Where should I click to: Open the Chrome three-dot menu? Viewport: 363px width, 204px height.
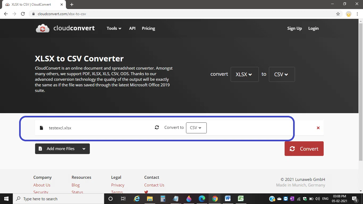pos(357,14)
